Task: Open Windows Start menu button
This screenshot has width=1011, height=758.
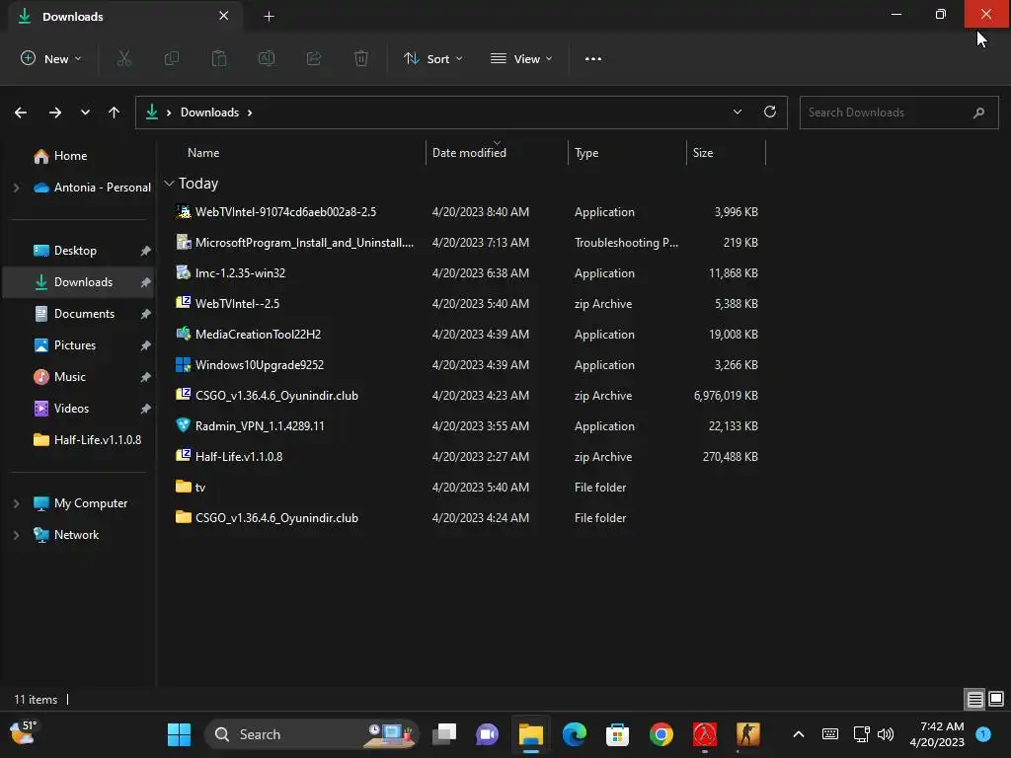Action: [x=180, y=734]
